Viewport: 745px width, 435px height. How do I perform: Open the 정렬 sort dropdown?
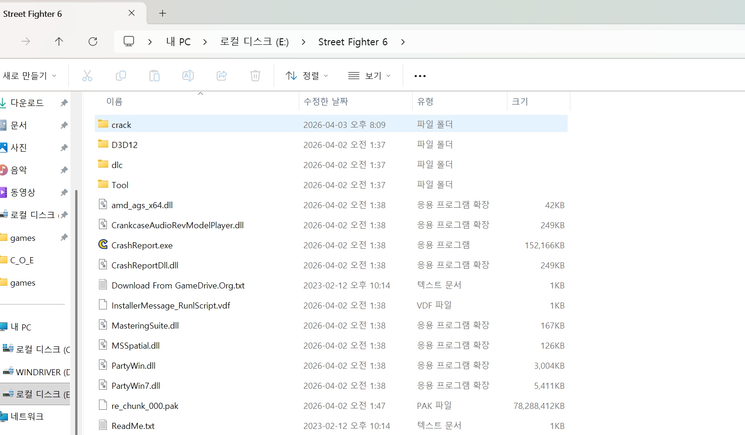pos(307,76)
